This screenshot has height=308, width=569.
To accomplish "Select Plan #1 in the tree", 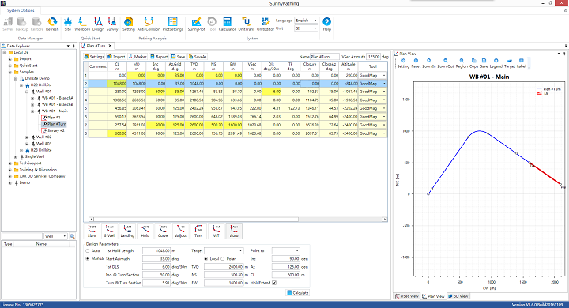I will 51,118.
